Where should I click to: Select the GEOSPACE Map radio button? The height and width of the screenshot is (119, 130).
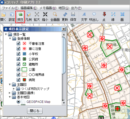click(18, 102)
